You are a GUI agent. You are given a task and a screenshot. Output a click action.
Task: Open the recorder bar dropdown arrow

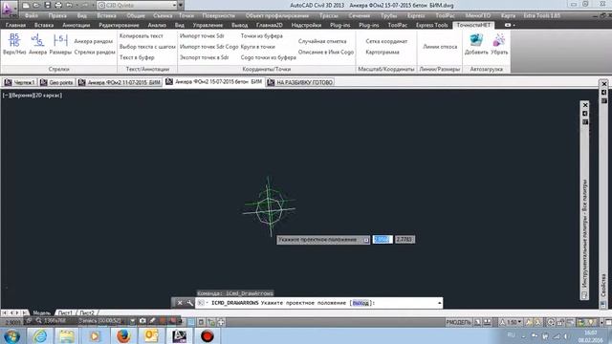click(132, 321)
